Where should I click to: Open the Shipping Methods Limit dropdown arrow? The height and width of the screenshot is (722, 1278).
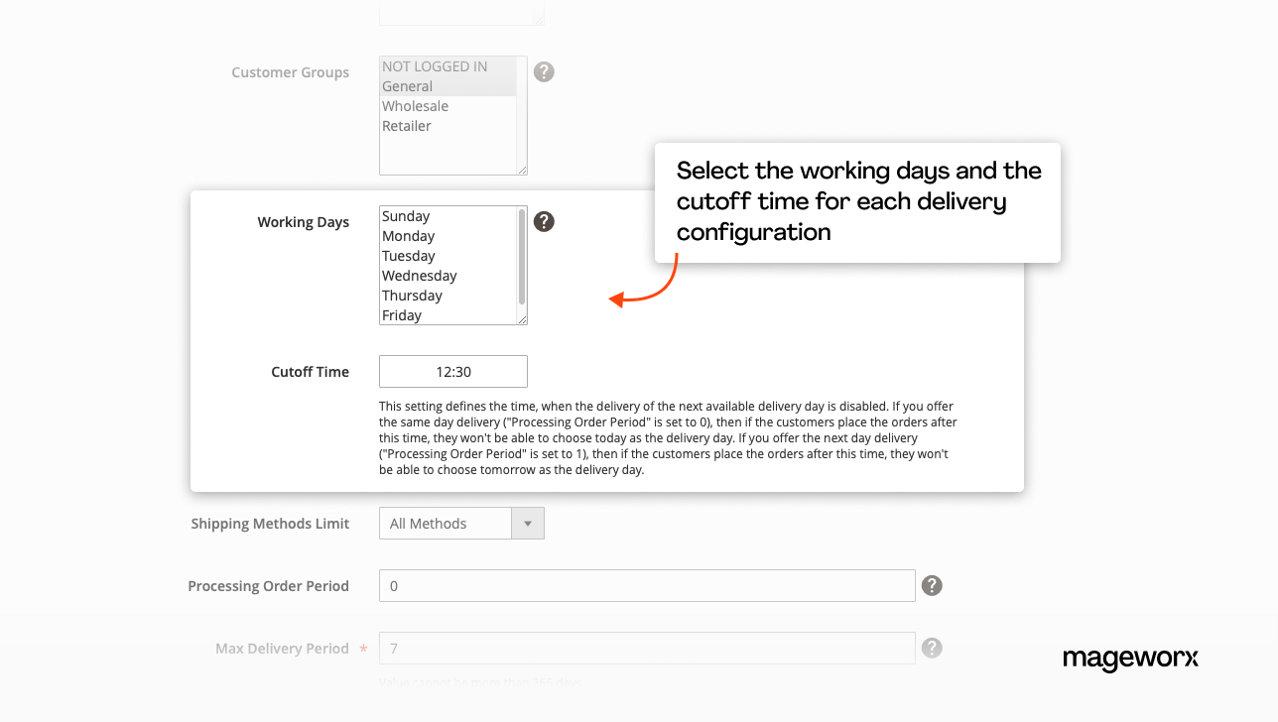tap(528, 523)
